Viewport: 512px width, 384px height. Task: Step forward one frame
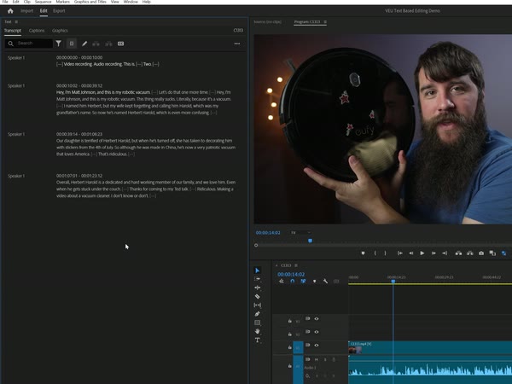tap(433, 253)
